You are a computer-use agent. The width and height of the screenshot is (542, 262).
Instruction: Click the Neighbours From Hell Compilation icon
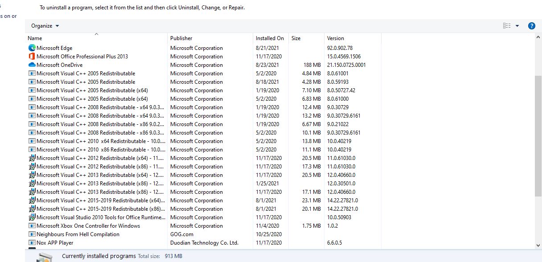pyautogui.click(x=32, y=234)
